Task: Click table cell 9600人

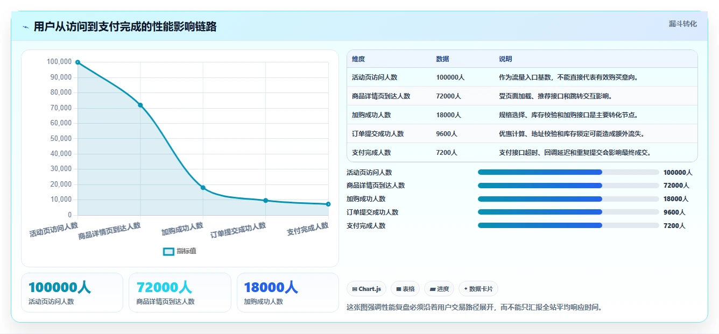Action: (x=447, y=134)
